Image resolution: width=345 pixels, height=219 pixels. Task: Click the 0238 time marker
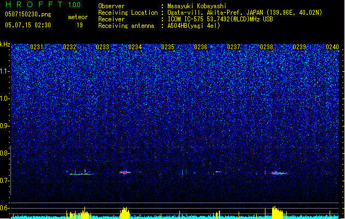point(267,47)
